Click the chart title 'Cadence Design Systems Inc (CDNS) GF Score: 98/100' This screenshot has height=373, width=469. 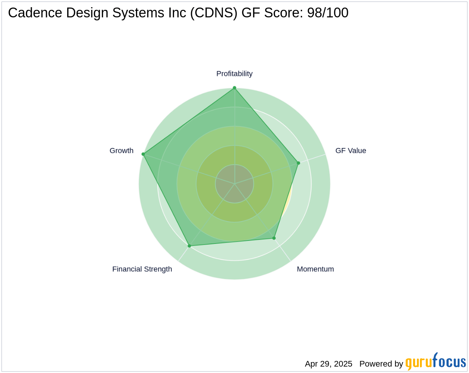[x=178, y=13]
